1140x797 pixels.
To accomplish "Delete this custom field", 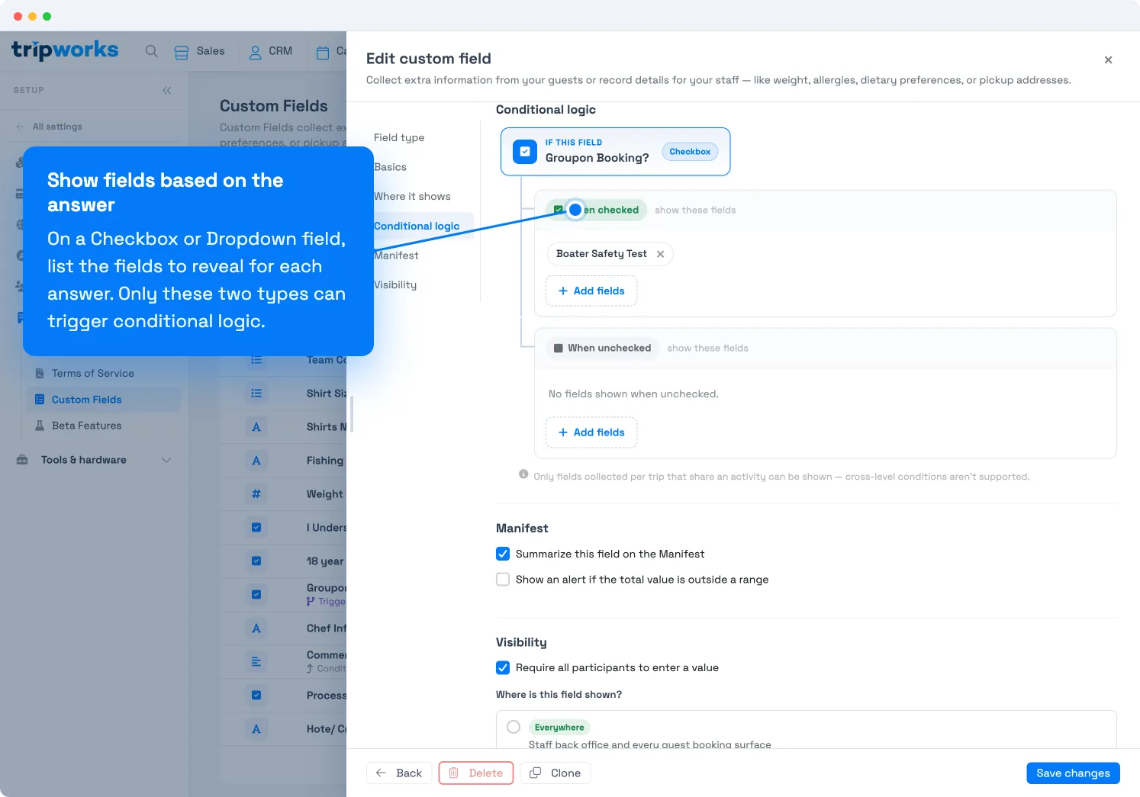I will coord(476,773).
